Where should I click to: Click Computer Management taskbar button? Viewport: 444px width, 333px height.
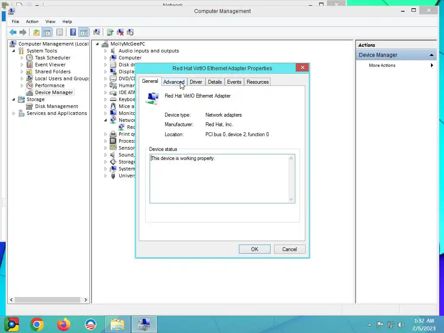(x=144, y=324)
